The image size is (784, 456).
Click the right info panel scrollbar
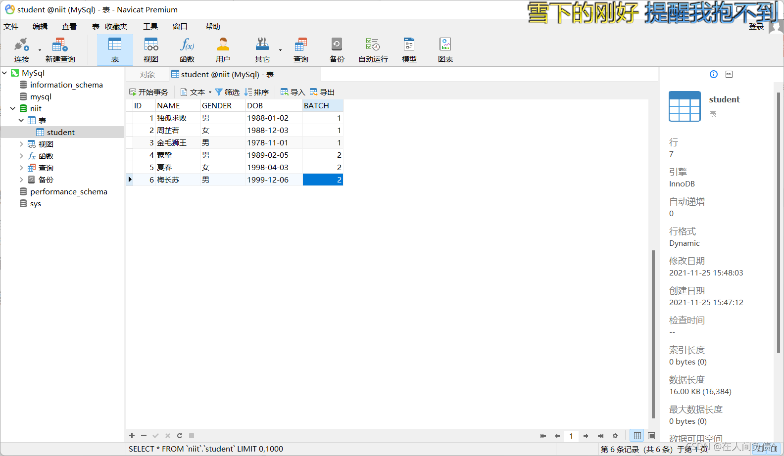click(779, 223)
